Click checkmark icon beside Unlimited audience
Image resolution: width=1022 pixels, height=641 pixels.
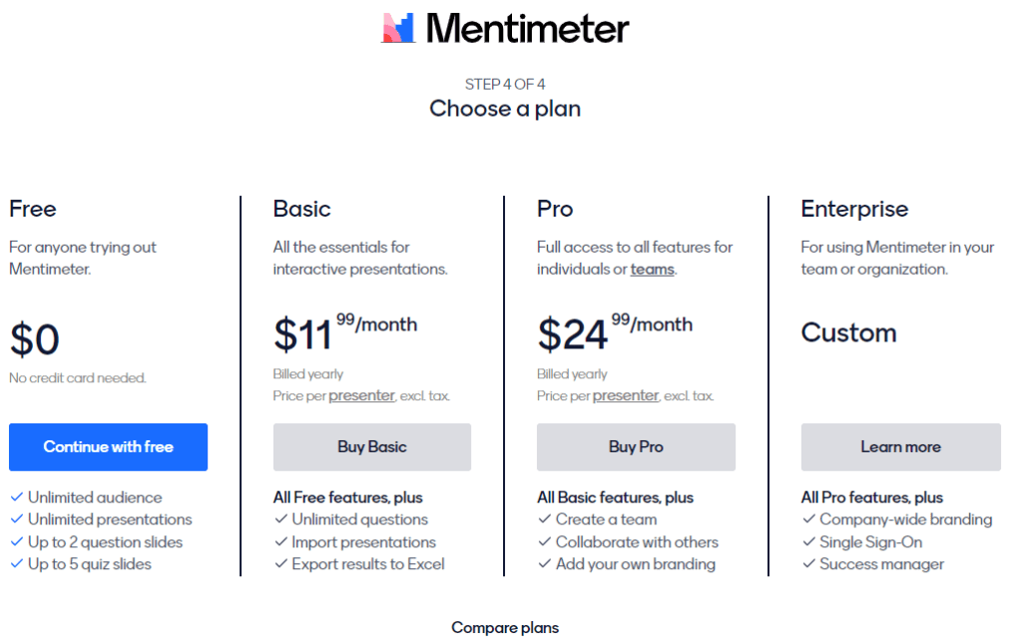[x=17, y=497]
